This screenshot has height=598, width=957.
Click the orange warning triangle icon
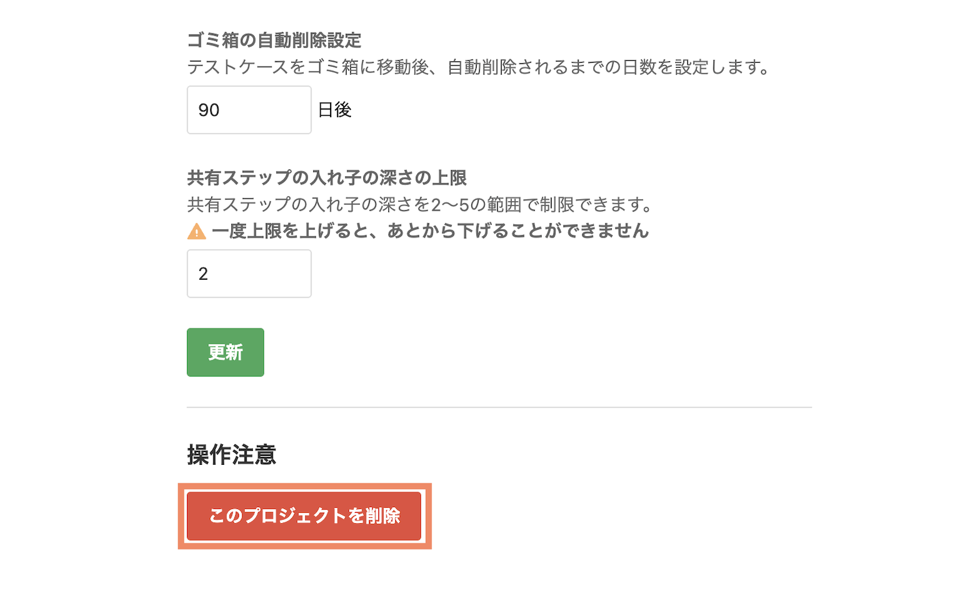point(197,231)
